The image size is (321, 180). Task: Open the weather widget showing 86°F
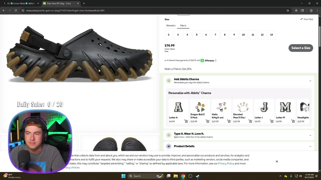[12, 176]
